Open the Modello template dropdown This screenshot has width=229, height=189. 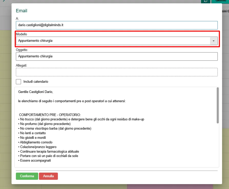click(x=117, y=40)
